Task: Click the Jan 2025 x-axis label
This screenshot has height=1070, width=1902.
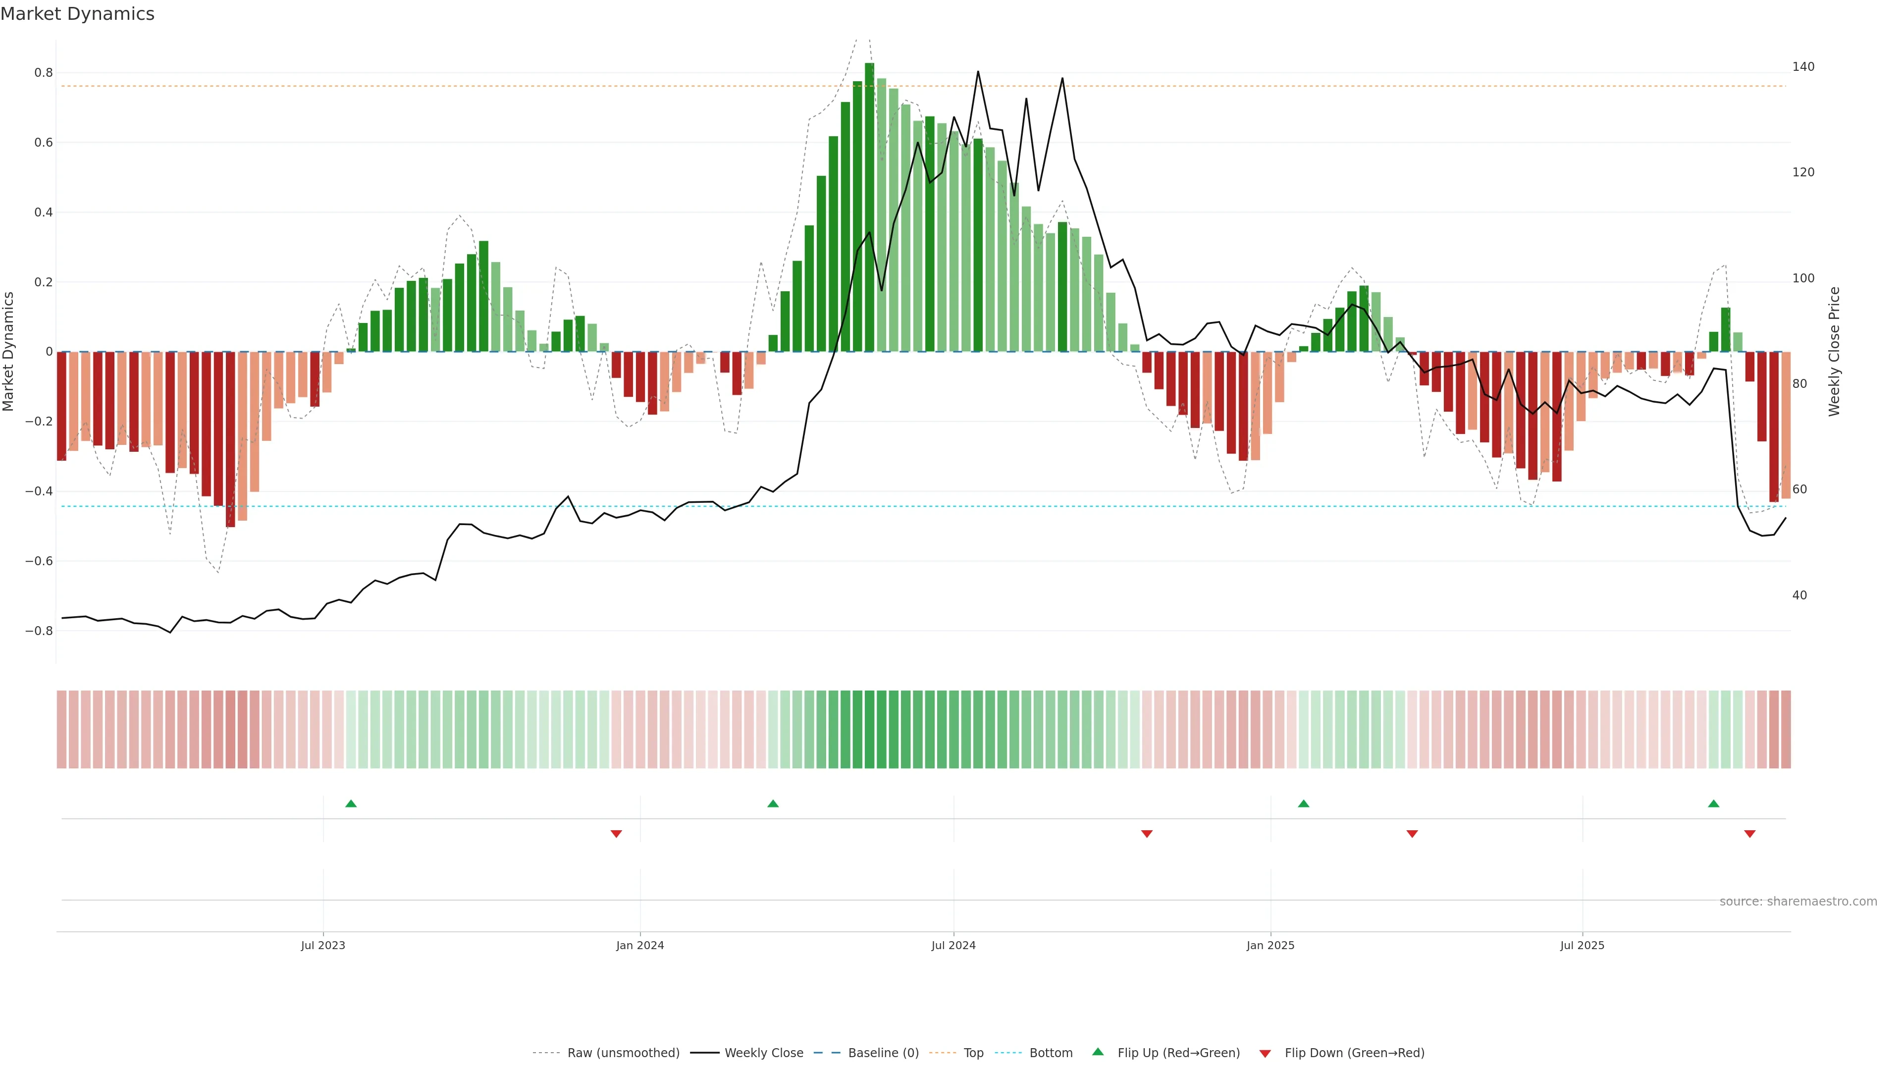Action: (x=1270, y=946)
